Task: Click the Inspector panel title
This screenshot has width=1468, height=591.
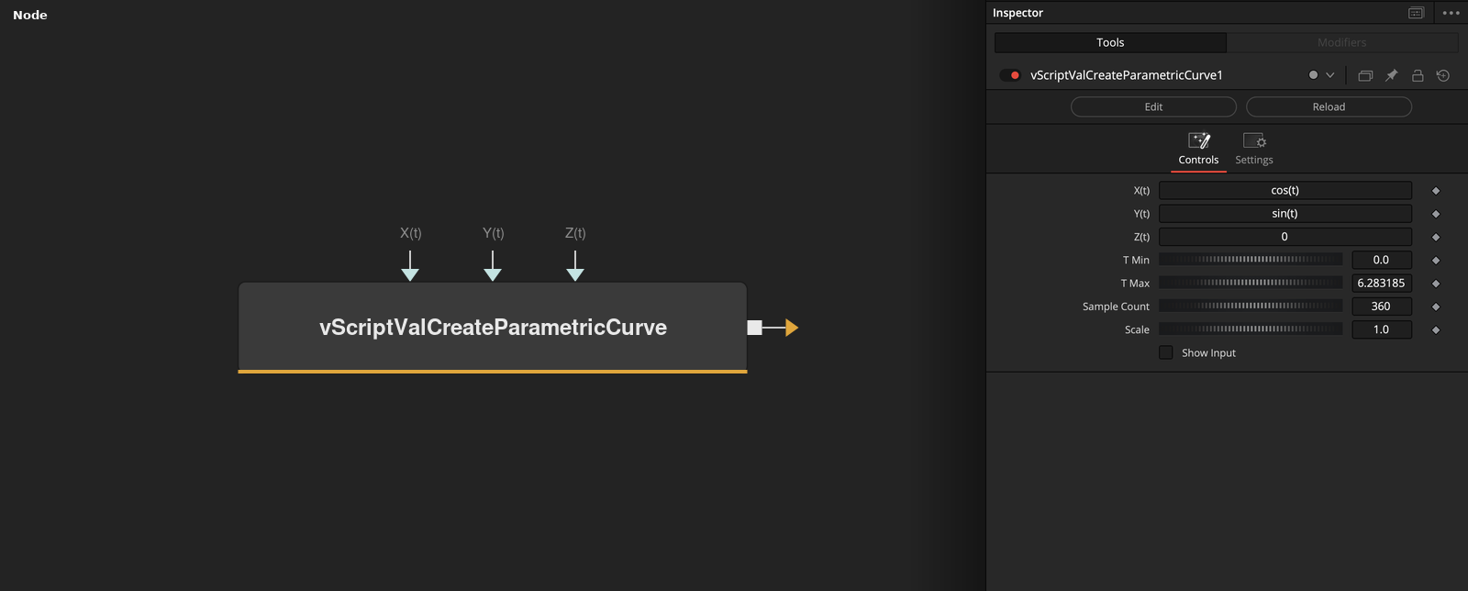Action: (x=1018, y=13)
